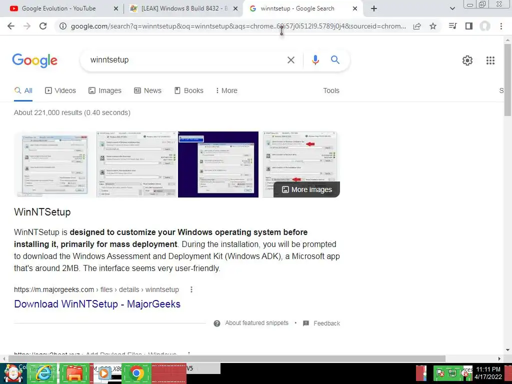
Task: Go back to the previous page
Action: pos(11,26)
